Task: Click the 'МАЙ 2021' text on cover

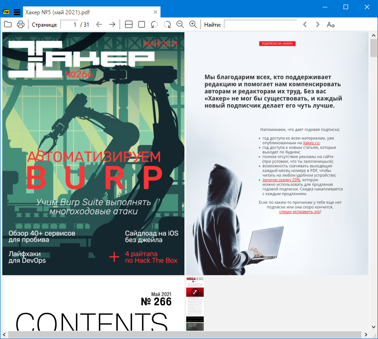Action: (160, 44)
